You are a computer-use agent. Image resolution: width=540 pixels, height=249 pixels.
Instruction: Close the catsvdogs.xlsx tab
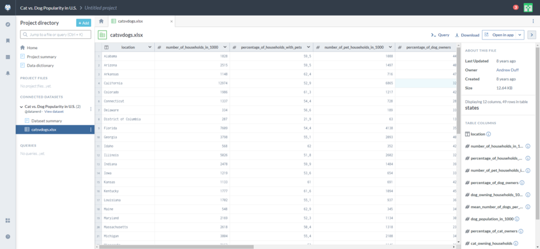point(172,22)
